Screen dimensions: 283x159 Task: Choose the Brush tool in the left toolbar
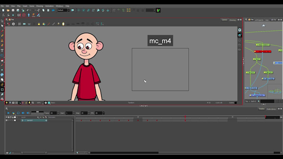(x=2, y=31)
